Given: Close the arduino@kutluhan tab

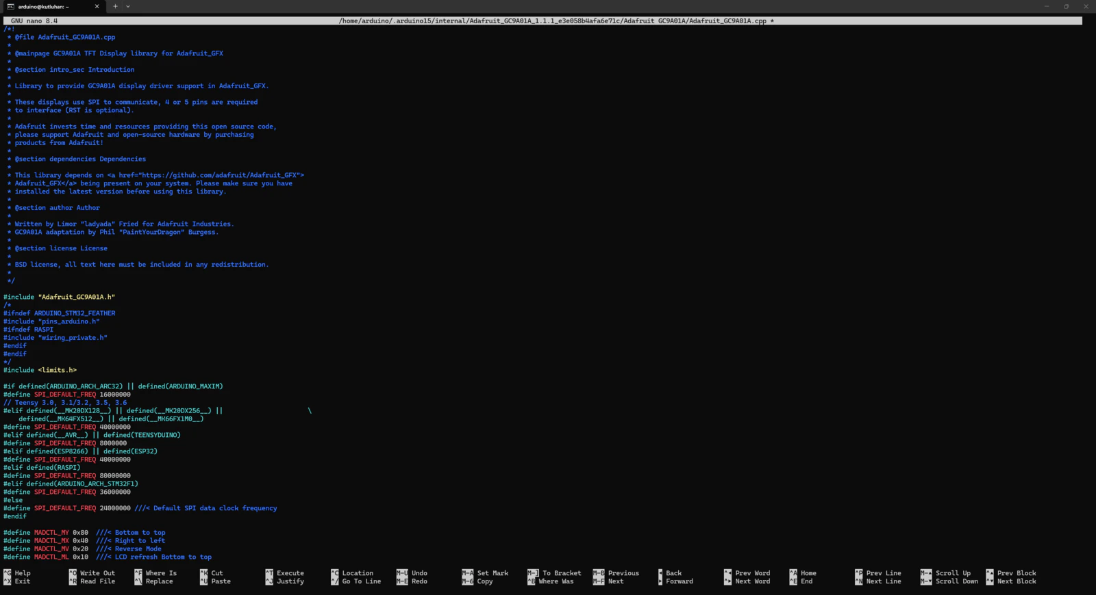Looking at the screenshot, I should [x=97, y=7].
